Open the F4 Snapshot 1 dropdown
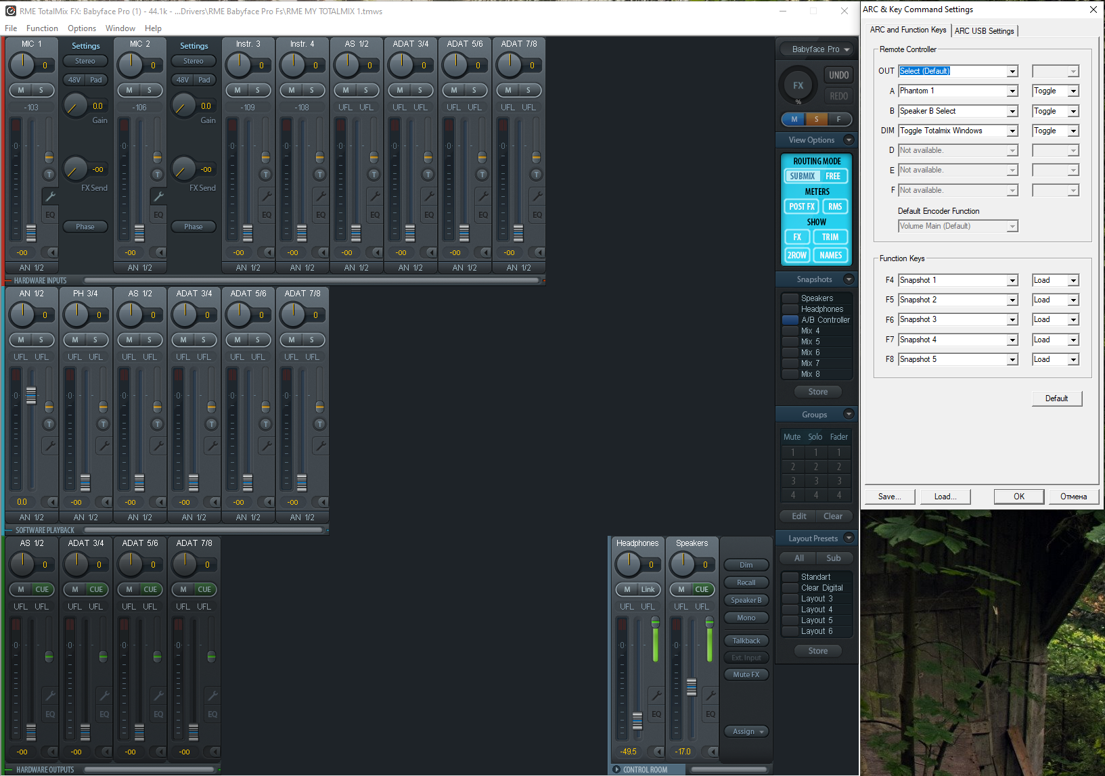The image size is (1105, 776). [x=1012, y=281]
